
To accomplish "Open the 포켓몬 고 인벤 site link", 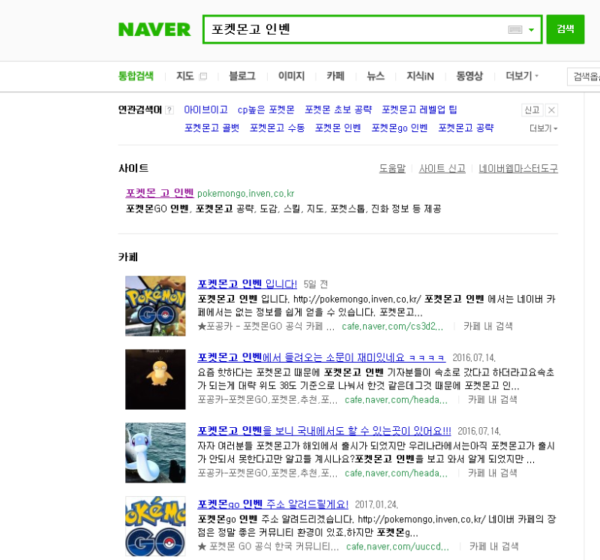I will (x=160, y=193).
